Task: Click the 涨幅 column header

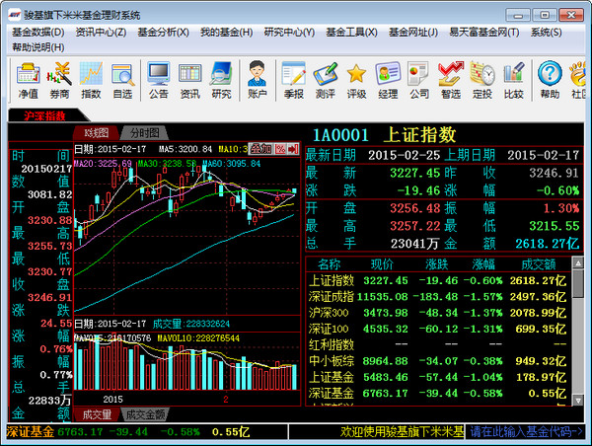Action: coord(483,264)
